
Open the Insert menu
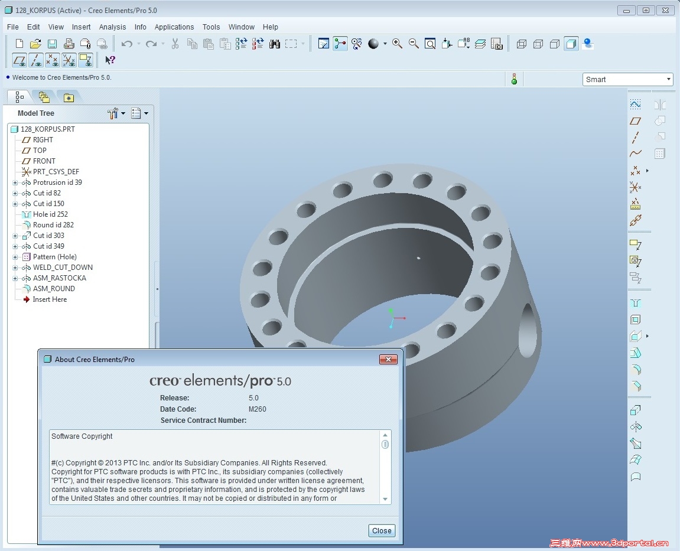click(81, 27)
